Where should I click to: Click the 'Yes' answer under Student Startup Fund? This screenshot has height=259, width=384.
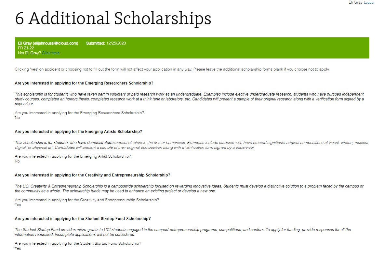pos(18,249)
